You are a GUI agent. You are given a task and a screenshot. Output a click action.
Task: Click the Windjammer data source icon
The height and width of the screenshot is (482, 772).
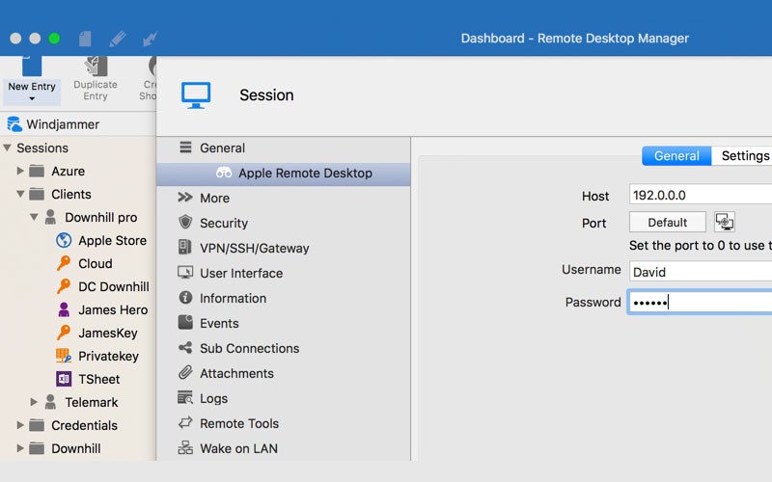click(14, 124)
